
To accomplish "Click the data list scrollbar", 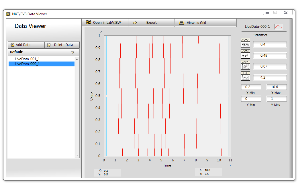I will tap(77, 106).
